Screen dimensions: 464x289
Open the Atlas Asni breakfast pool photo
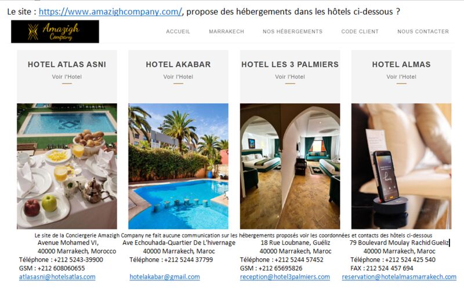[x=67, y=166]
